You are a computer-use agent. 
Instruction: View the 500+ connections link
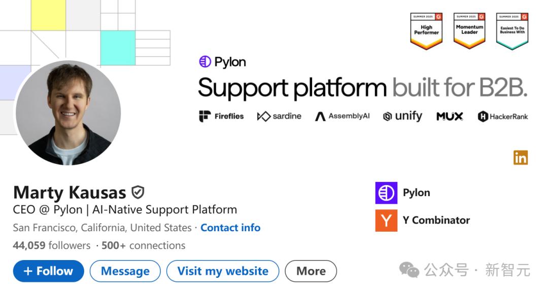tap(143, 245)
